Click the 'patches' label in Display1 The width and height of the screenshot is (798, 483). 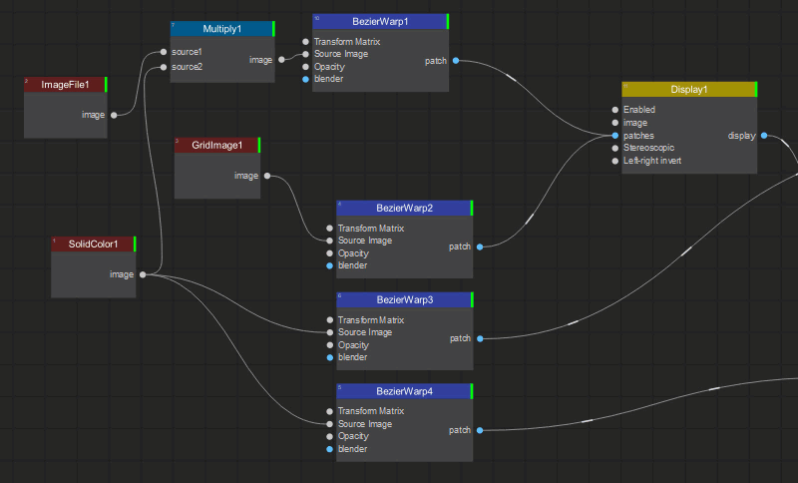638,136
